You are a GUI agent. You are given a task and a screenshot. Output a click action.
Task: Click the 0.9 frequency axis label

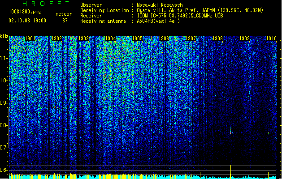click(x=4, y=103)
